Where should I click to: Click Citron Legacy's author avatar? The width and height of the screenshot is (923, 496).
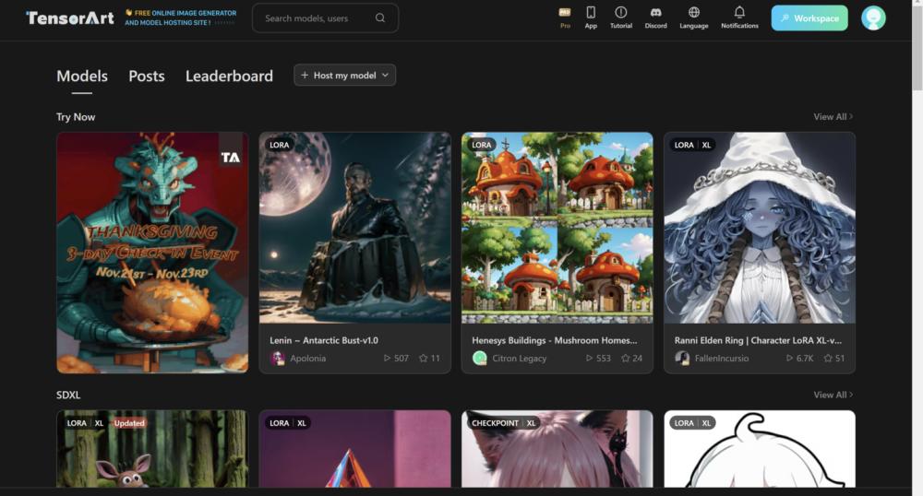[480, 358]
